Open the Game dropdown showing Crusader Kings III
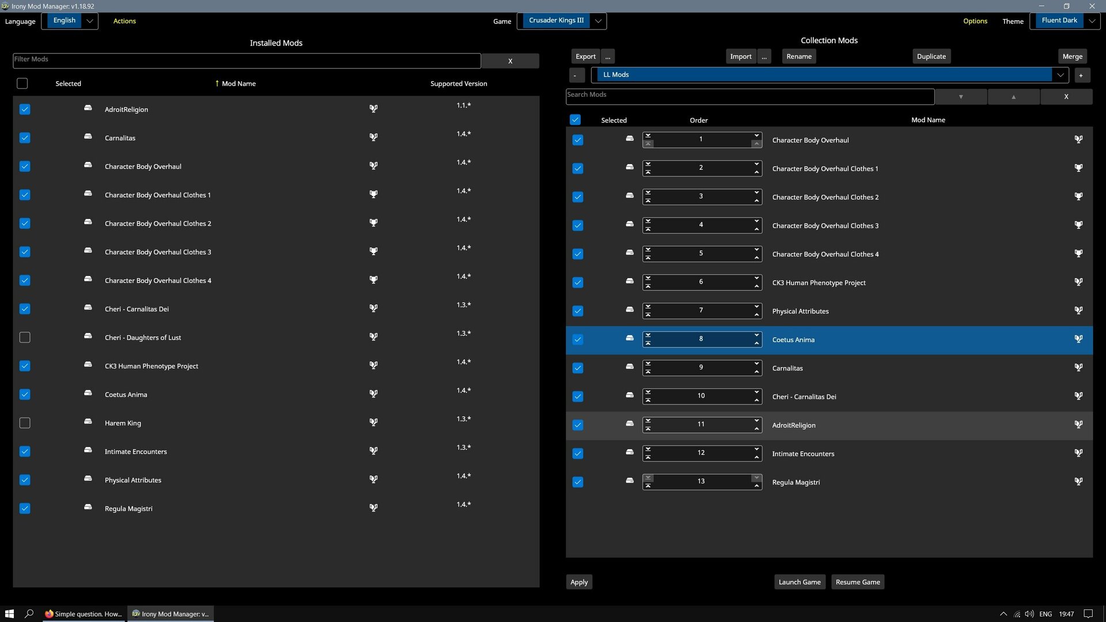Screen dimensions: 1106x622 (562, 21)
